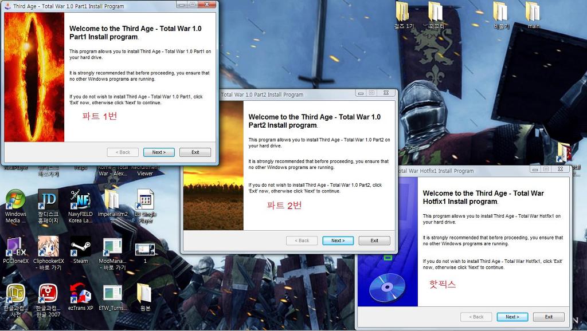This screenshot has height=331, width=587.
Task: Launch the CliphookerEX shortcut icon
Action: (48, 253)
